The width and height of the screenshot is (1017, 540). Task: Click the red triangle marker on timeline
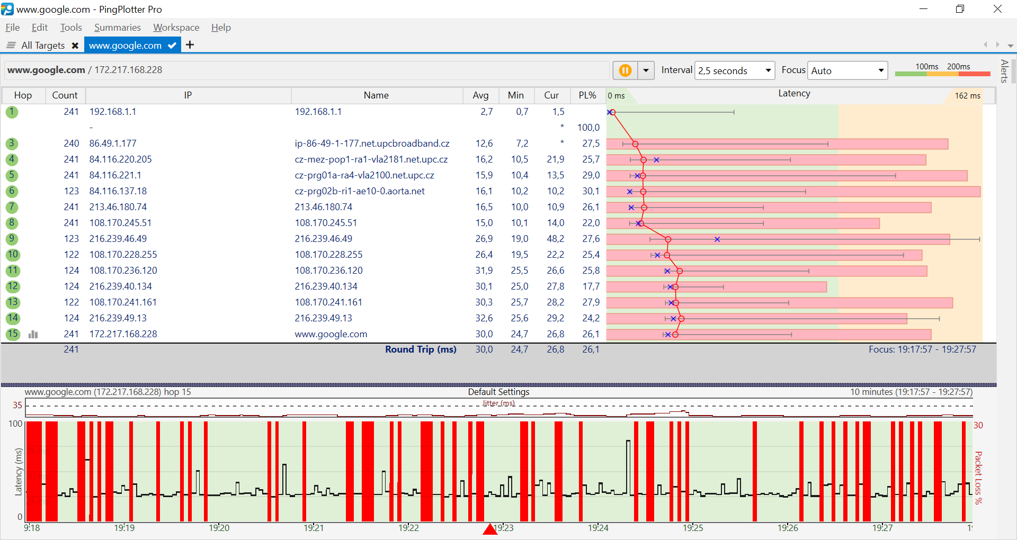[x=490, y=528]
